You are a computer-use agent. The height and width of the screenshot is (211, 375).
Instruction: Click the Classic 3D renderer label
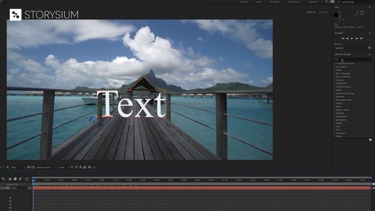[323, 12]
